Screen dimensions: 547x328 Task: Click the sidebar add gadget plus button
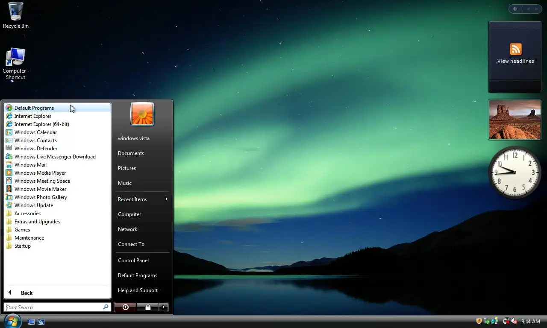point(515,9)
